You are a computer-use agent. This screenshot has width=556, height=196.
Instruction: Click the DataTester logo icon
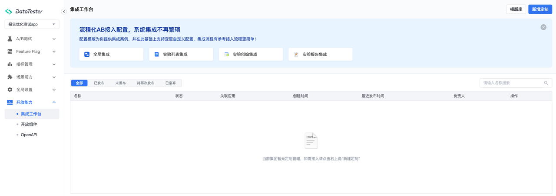click(x=9, y=12)
